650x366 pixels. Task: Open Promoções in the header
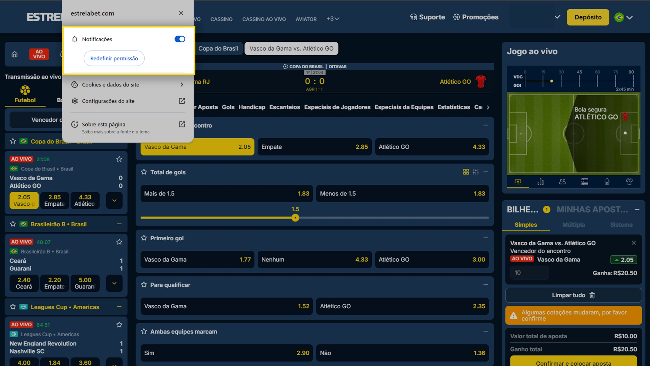(476, 17)
